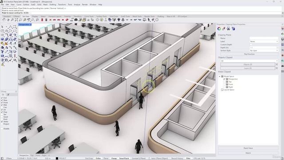This screenshot has height=160, width=284.
Task: Select the Circle tool in sidebar
Action: [x=2, y=31]
